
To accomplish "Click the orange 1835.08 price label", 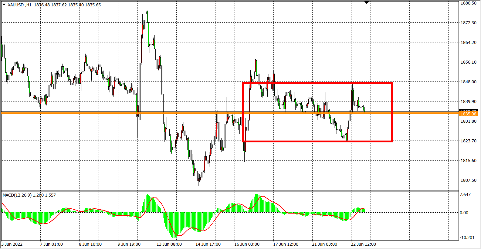I will pos(468,114).
